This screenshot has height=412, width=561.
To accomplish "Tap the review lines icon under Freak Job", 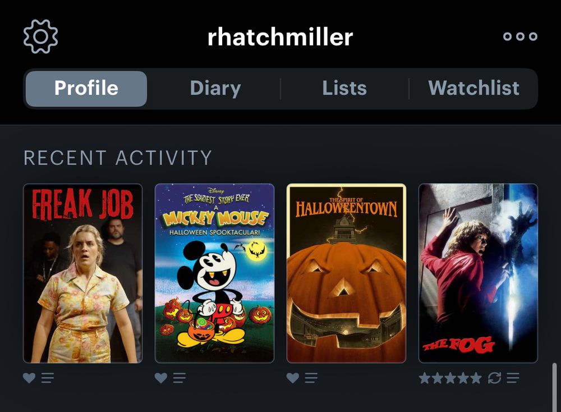I will 48,378.
